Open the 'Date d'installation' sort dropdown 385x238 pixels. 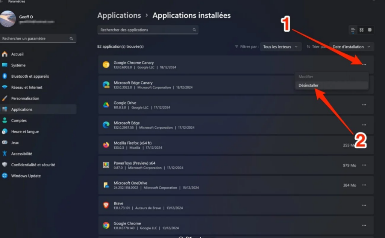coord(351,47)
